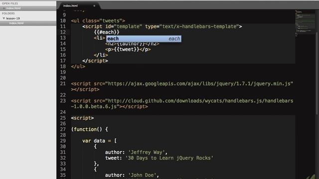Click the '<script>' tag on line 25
Image resolution: width=319 pixels, height=179 pixels.
[82, 118]
